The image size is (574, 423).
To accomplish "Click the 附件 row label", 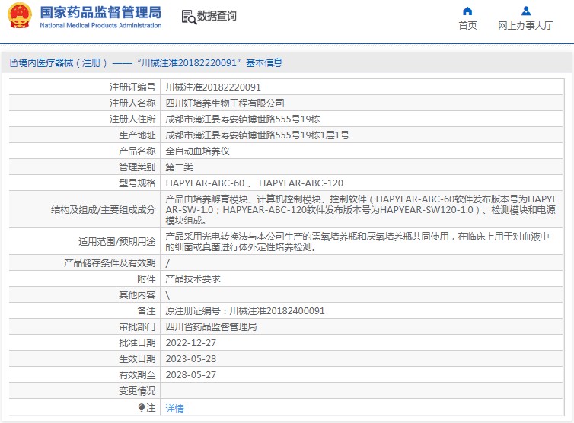I will point(146,278).
